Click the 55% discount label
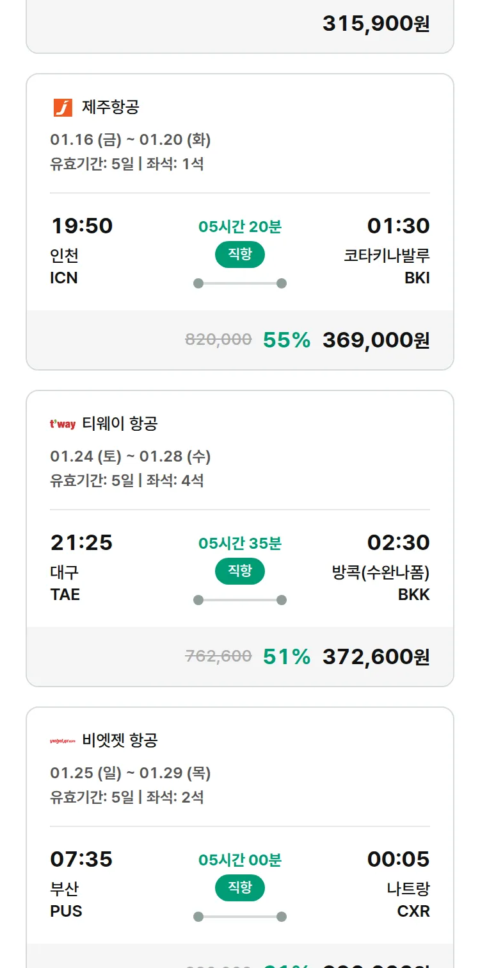 click(286, 340)
